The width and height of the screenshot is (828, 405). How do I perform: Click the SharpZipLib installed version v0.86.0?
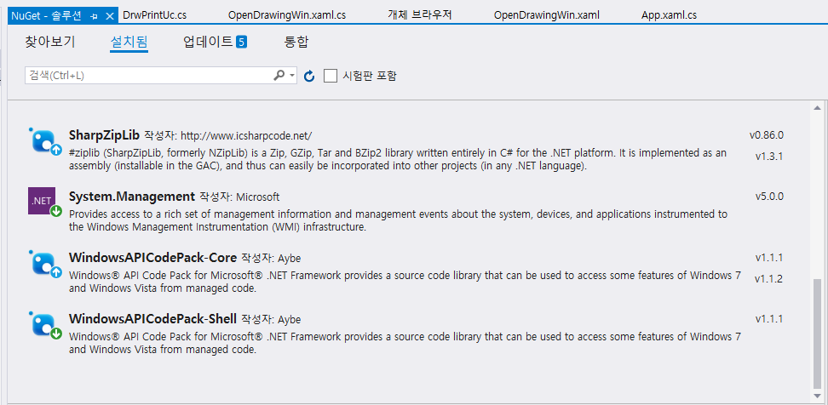[x=766, y=135]
